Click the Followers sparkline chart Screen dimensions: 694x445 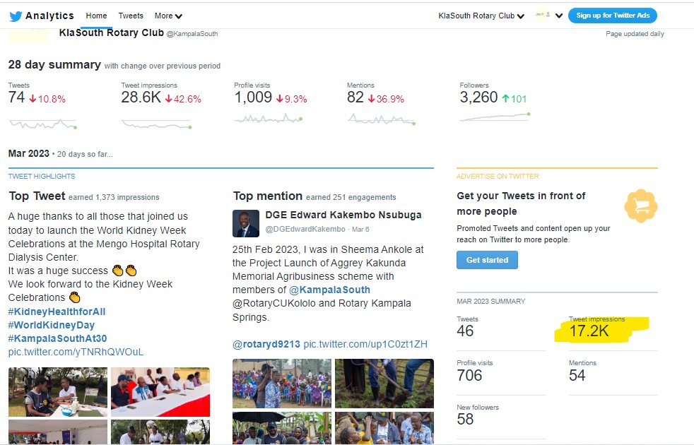[495, 117]
